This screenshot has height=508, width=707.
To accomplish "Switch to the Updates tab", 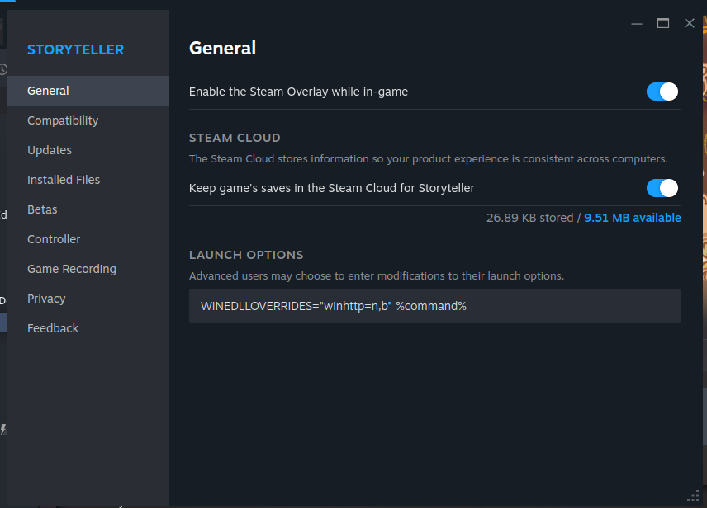I will [x=50, y=150].
